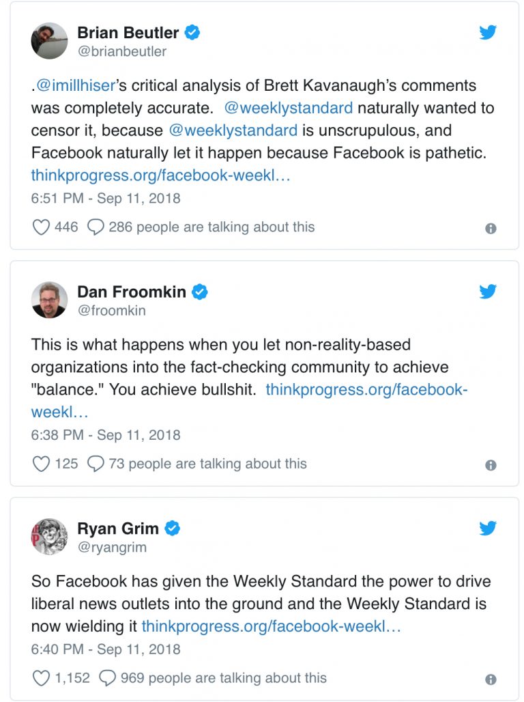Image resolution: width=524 pixels, height=702 pixels.
Task: Click Dan Froomkin's profile avatar
Action: click(x=50, y=299)
